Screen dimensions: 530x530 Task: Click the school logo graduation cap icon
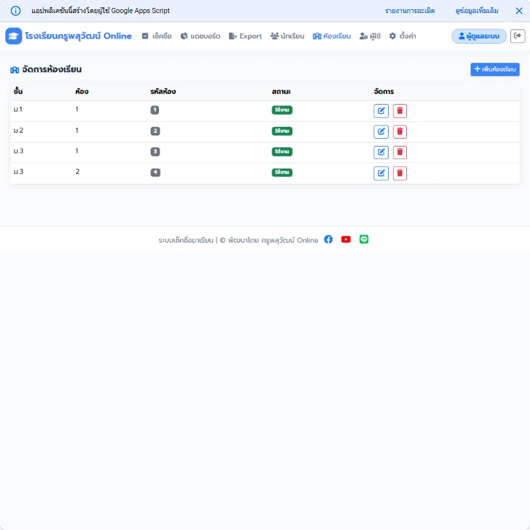[14, 36]
